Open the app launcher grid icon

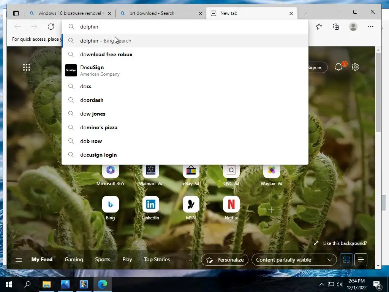point(27,67)
